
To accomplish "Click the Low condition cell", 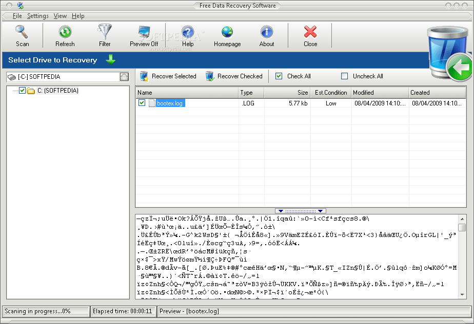I will [x=331, y=103].
